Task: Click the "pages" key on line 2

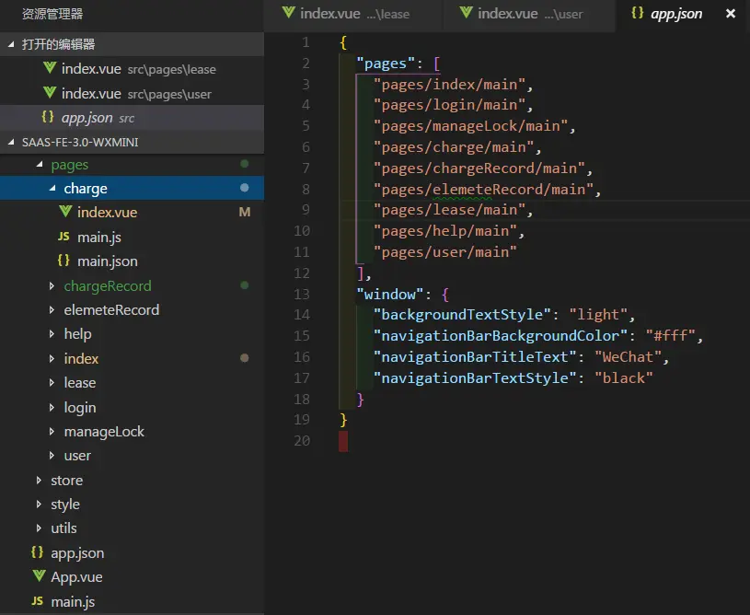Action: tap(386, 64)
